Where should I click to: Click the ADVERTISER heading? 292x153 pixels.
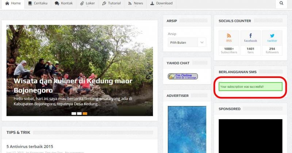coord(177,95)
